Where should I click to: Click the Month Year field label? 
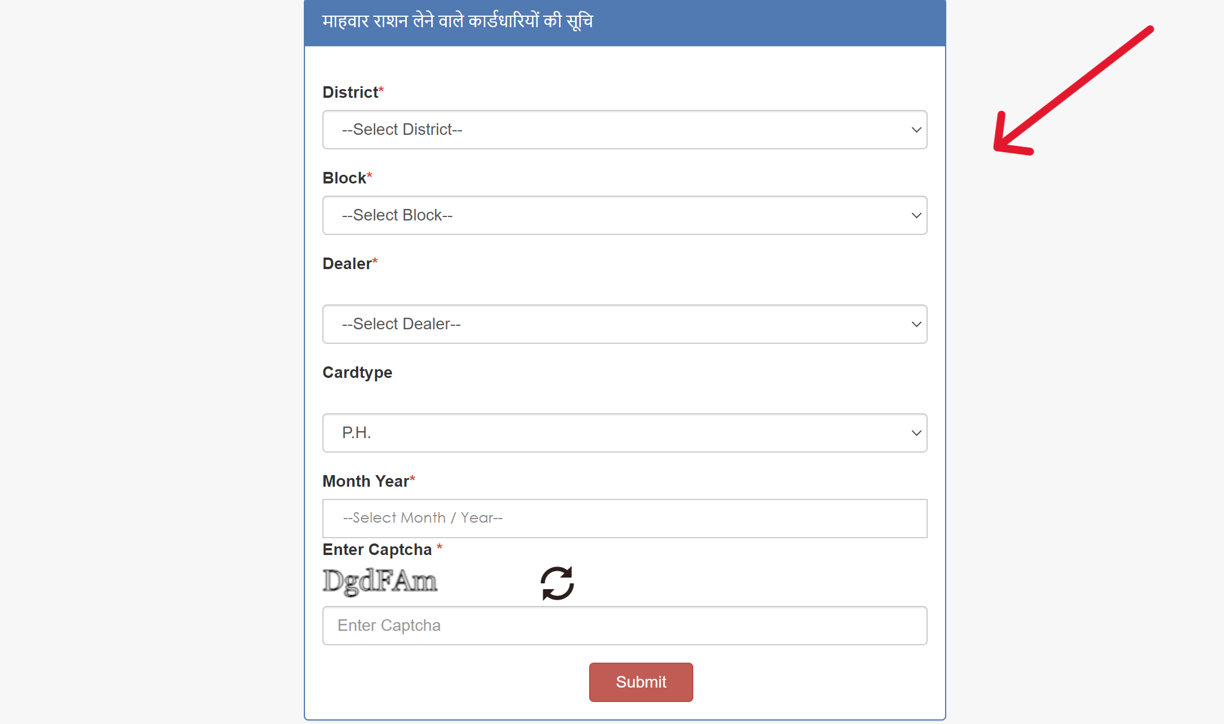pyautogui.click(x=366, y=482)
